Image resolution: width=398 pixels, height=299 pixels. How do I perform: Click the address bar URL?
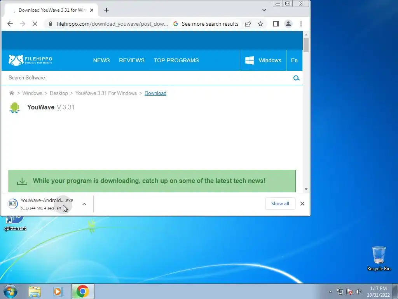coord(112,24)
